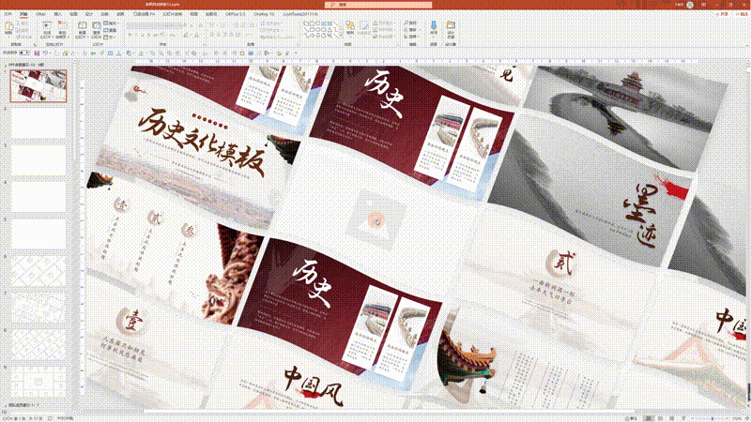Viewport: 751px width, 422px height.
Task: Click the Share button
Action: click(x=722, y=14)
